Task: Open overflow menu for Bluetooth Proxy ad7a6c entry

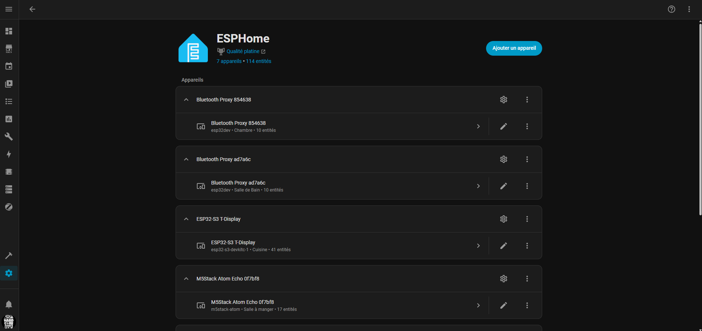Action: [527, 159]
